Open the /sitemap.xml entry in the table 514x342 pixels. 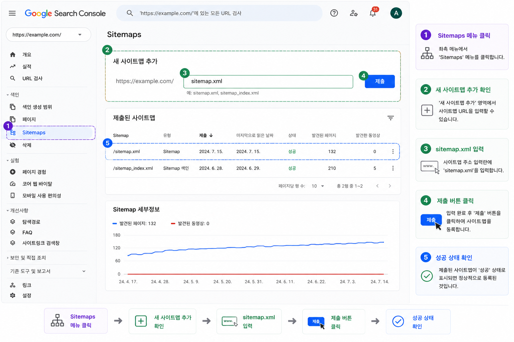(126, 152)
